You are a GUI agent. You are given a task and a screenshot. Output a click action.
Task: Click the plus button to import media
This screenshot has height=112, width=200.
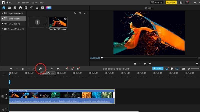38,22
